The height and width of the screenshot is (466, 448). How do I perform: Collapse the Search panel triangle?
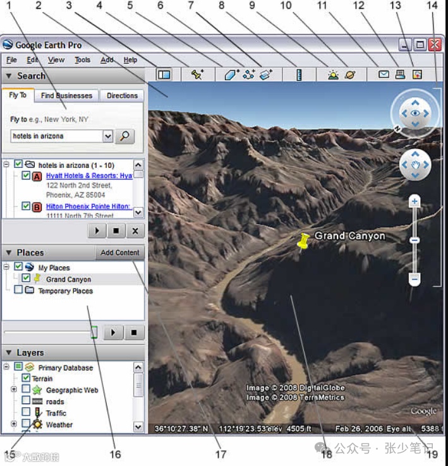(x=9, y=76)
